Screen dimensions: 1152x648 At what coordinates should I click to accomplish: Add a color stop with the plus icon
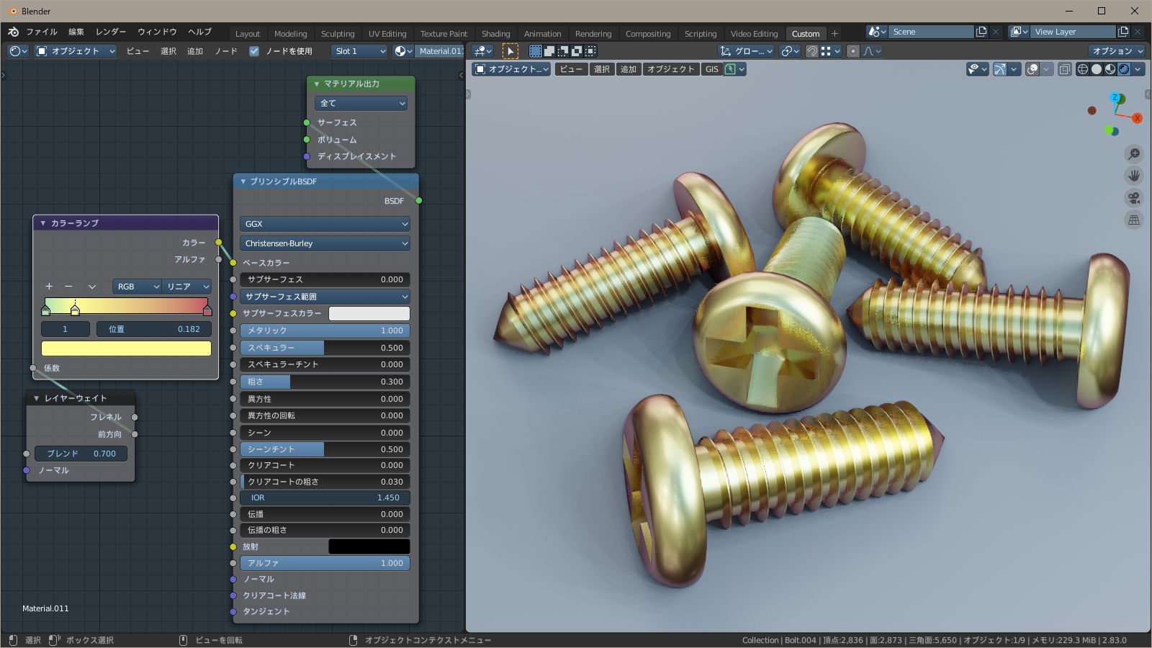49,287
